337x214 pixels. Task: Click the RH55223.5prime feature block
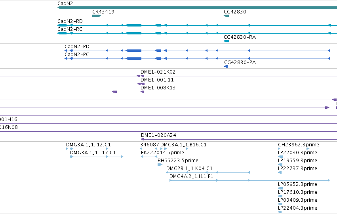[x=160, y=165]
